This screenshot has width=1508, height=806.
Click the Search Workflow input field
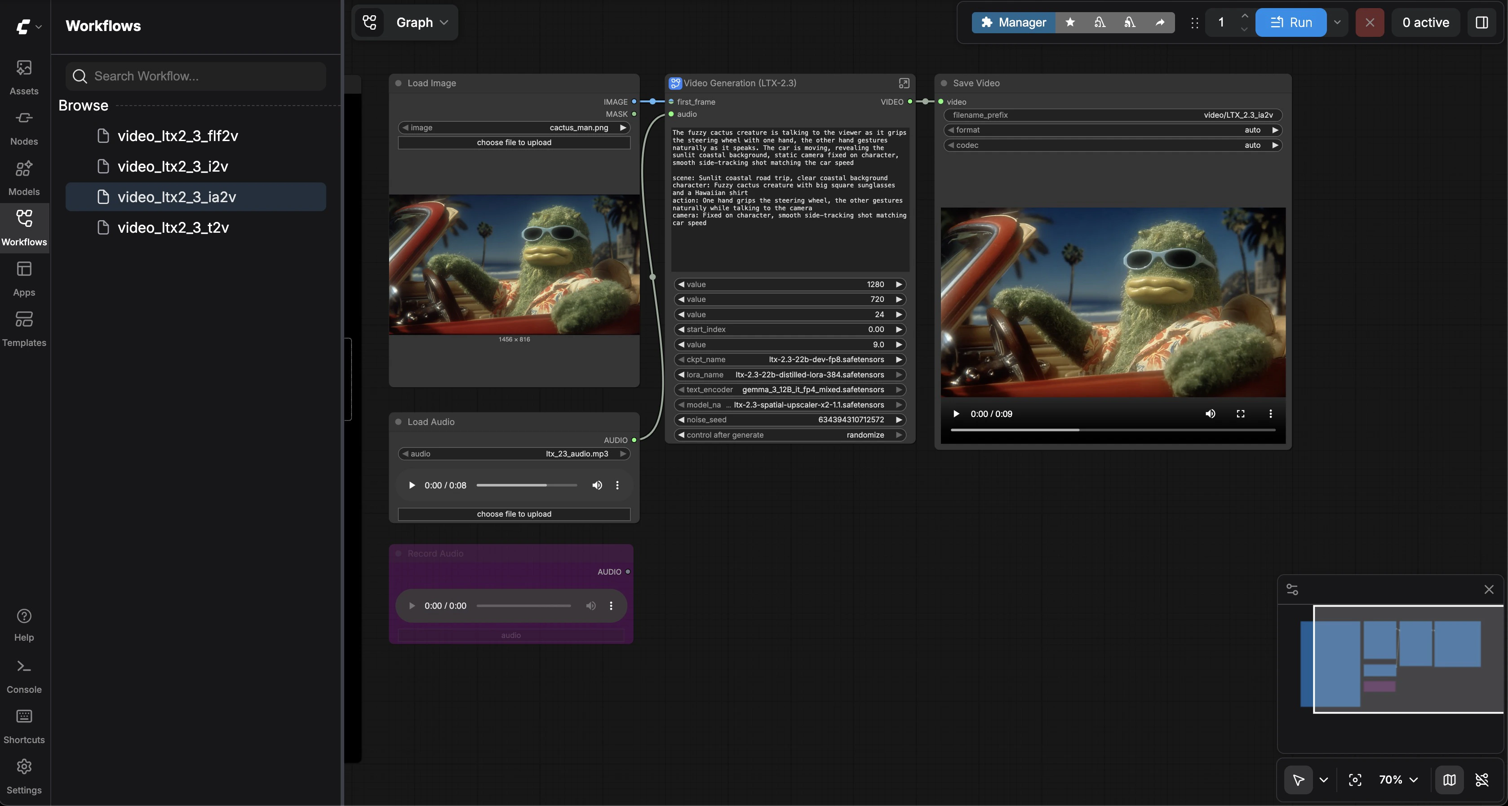tap(196, 76)
